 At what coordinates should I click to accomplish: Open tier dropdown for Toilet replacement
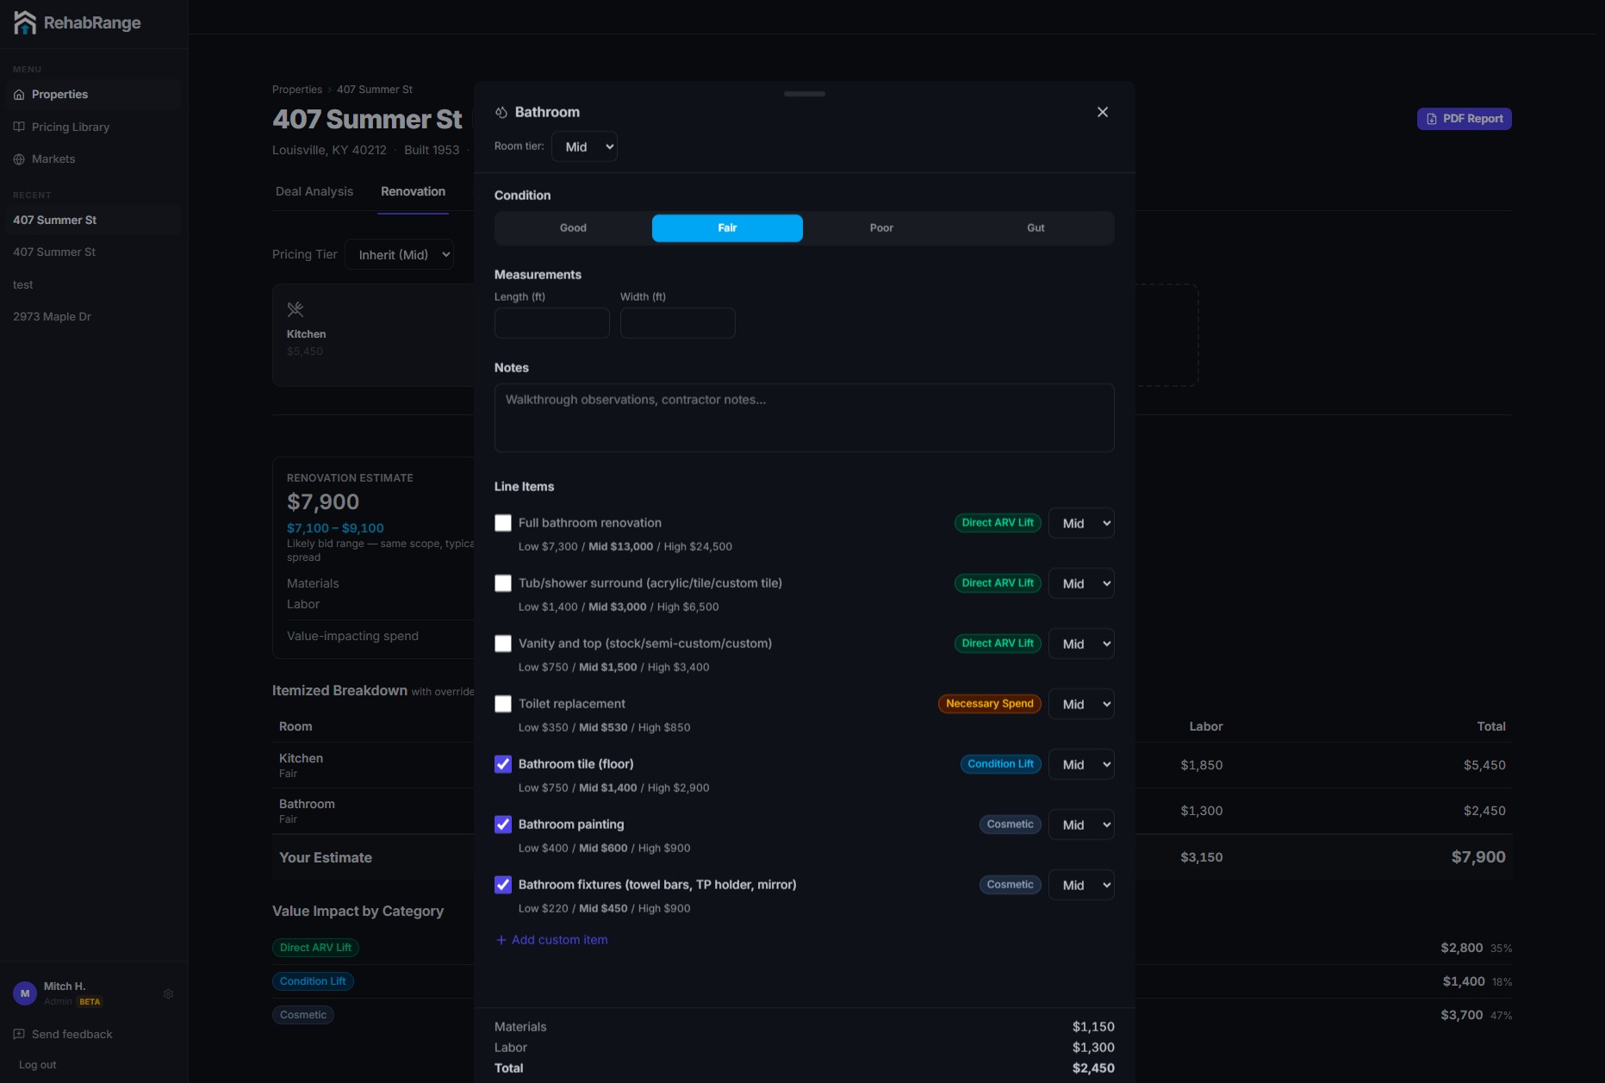(1081, 704)
